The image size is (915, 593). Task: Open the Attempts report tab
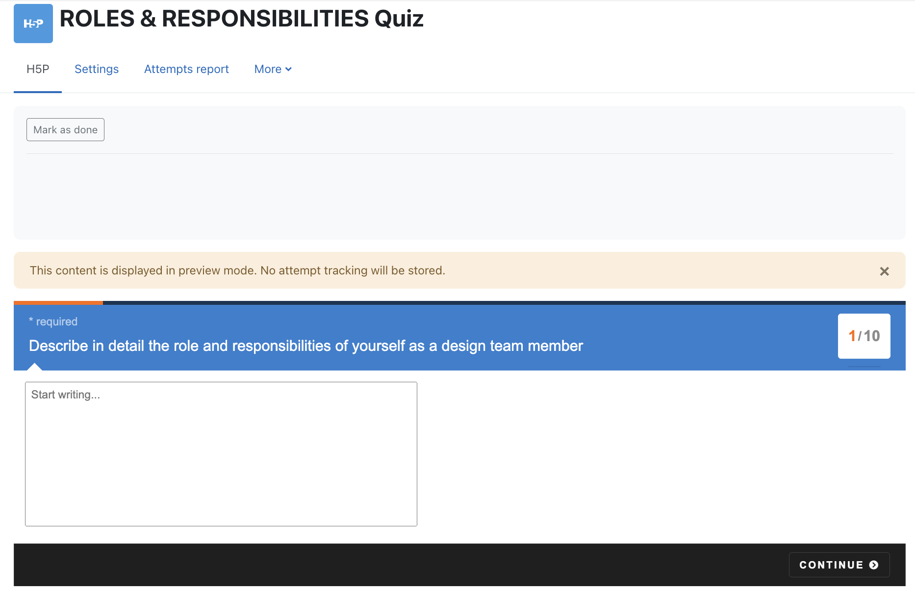pos(186,69)
